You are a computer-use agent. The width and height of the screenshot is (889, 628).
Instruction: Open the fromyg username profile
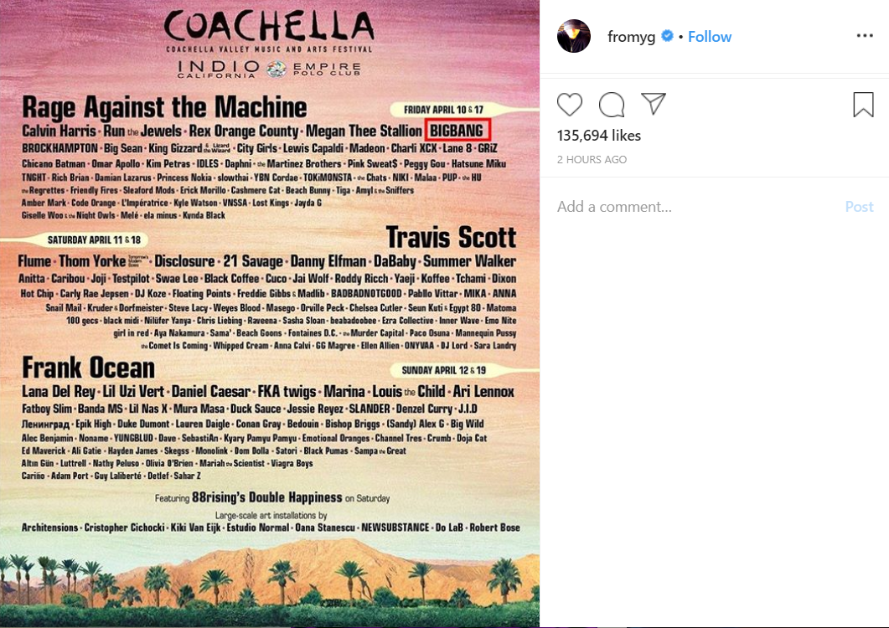click(631, 37)
